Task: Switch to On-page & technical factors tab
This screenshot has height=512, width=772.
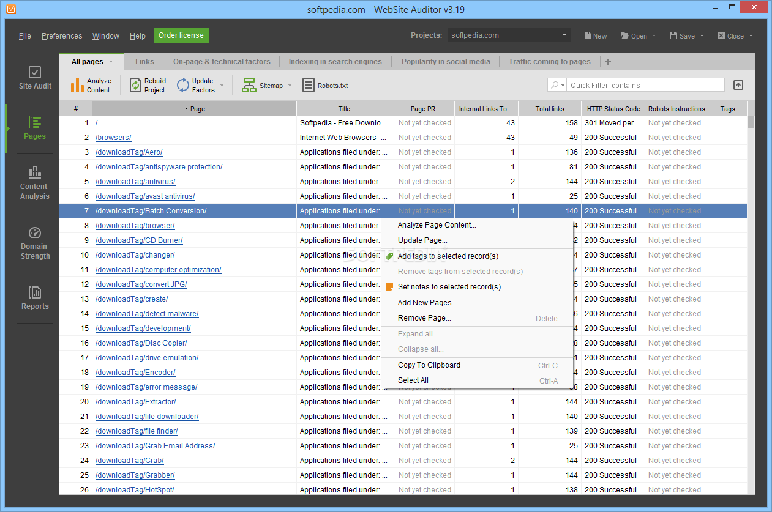Action: 222,62
